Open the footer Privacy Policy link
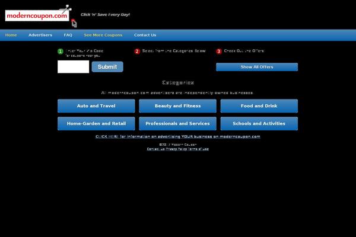This screenshot has height=237, width=356. 176,149
